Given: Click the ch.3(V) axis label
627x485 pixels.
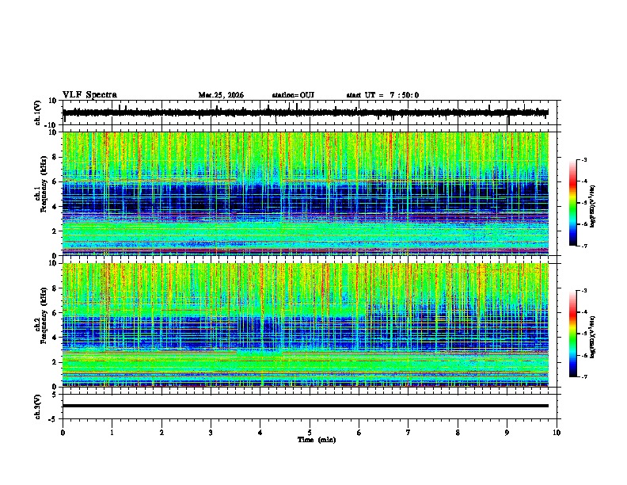Looking at the screenshot, I should [38, 407].
